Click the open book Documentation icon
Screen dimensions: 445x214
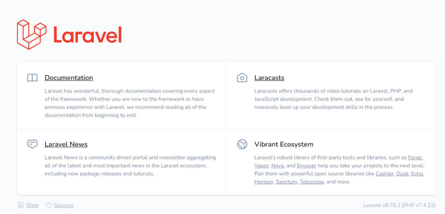click(x=33, y=78)
